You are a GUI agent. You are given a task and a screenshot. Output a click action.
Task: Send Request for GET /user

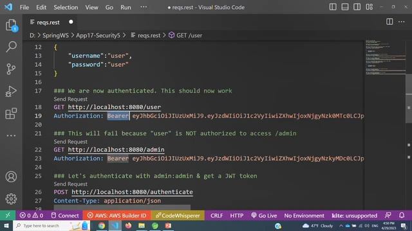pos(70,99)
